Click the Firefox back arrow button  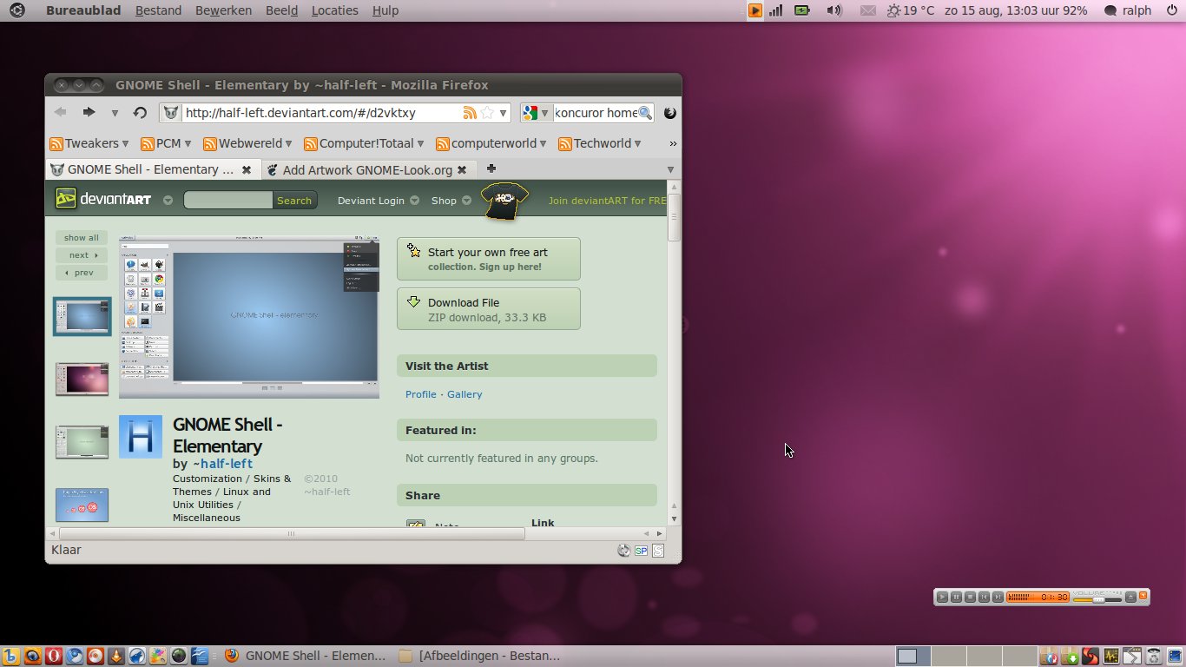coord(61,112)
